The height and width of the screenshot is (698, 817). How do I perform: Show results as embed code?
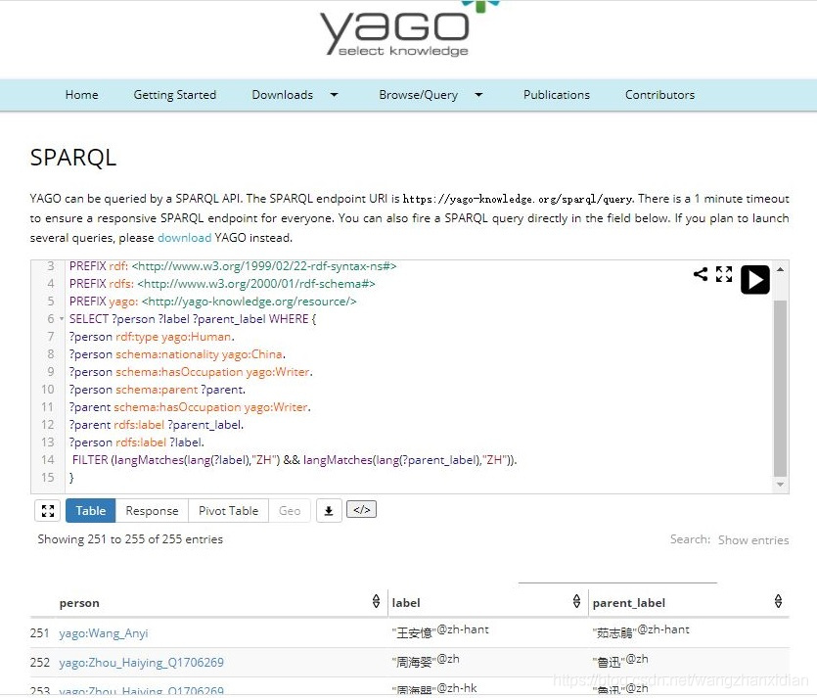(362, 509)
